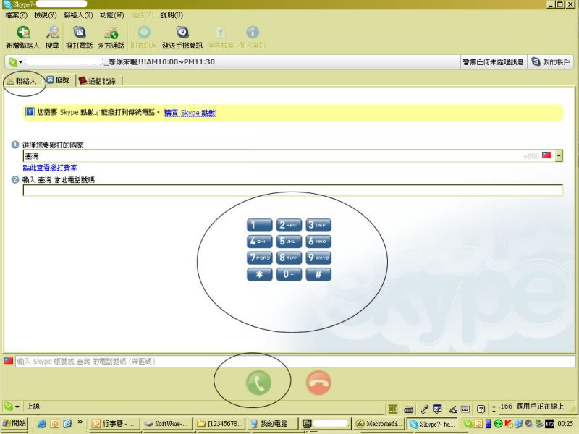
Task: Click the Windows 開始 Start button
Action: click(14, 423)
